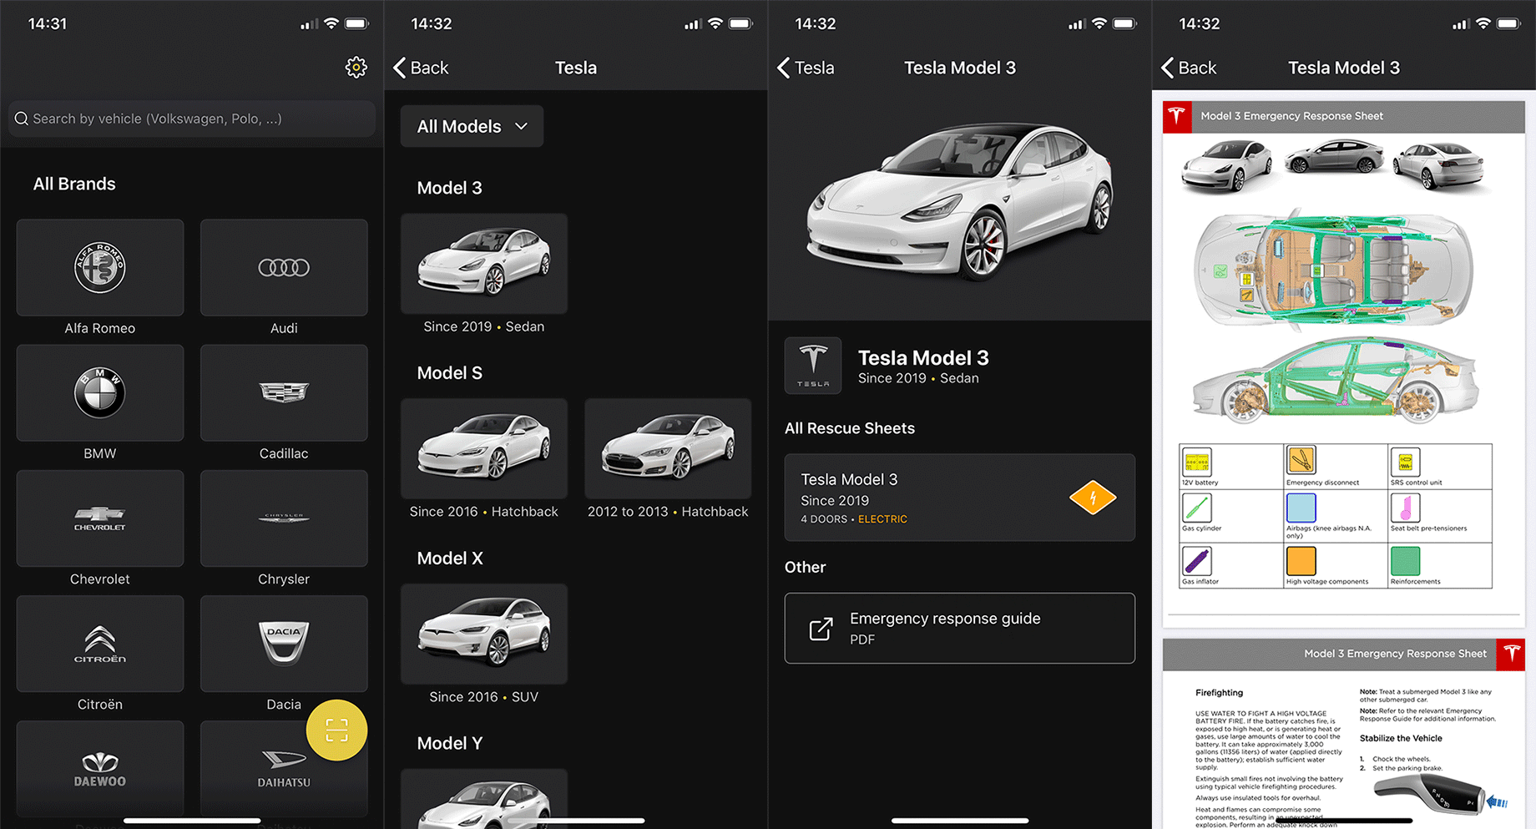This screenshot has width=1536, height=829.
Task: Expand the All Models dropdown
Action: point(472,126)
